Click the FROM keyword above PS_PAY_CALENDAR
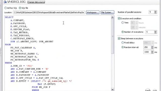161x91 pixels. click(8, 44)
